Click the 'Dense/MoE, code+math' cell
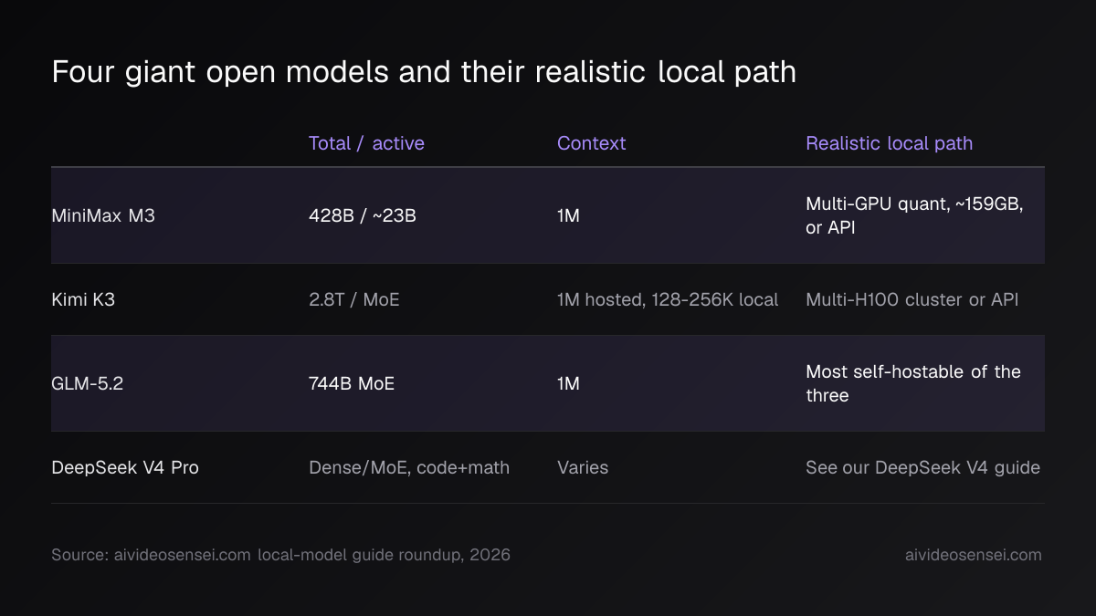1096x616 pixels. [409, 467]
